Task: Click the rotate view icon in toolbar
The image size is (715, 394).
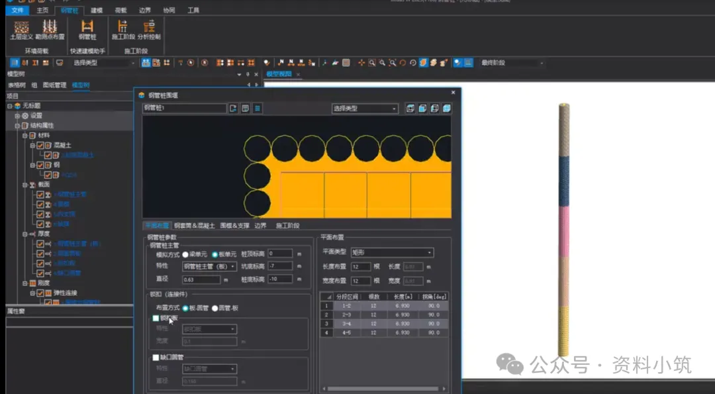Action: [x=403, y=63]
